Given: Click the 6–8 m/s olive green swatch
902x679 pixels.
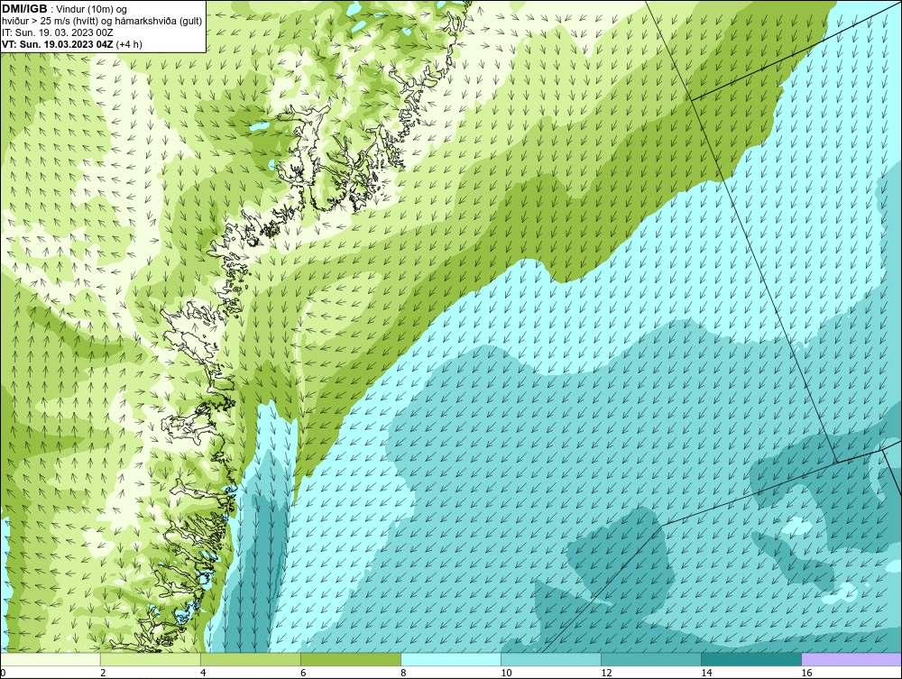Looking at the screenshot, I should pos(351,659).
